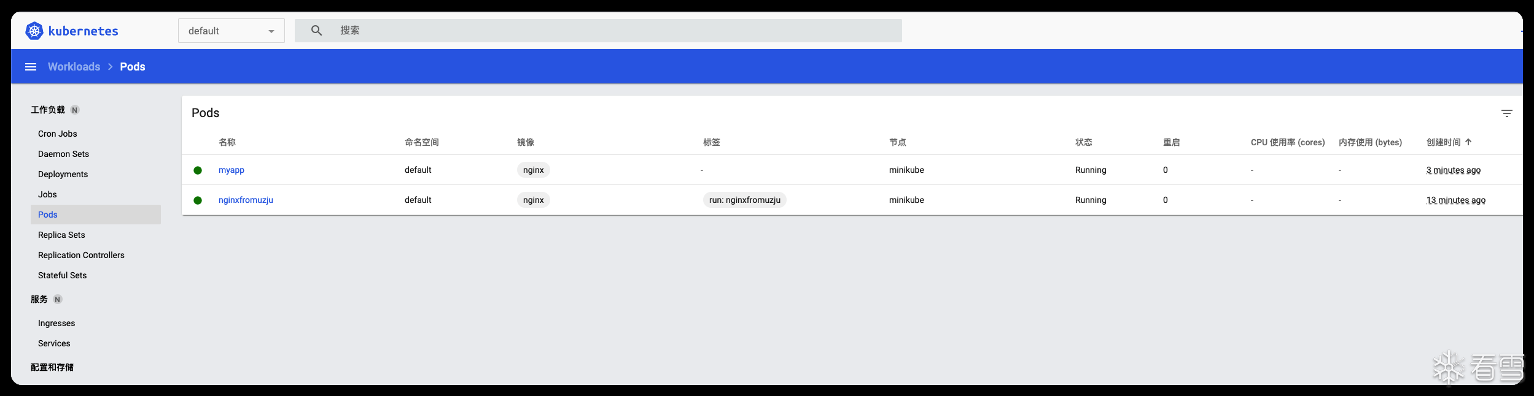Go to Replica Sets in sidebar
1534x396 pixels.
click(61, 235)
